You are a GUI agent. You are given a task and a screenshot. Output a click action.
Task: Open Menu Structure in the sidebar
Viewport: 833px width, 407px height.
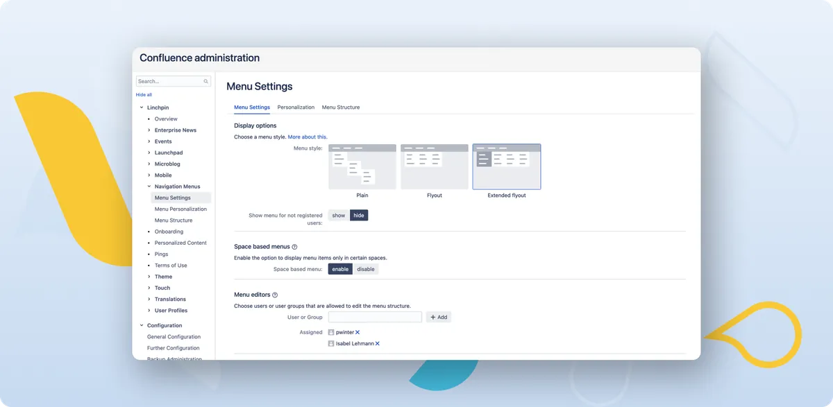[x=174, y=220]
